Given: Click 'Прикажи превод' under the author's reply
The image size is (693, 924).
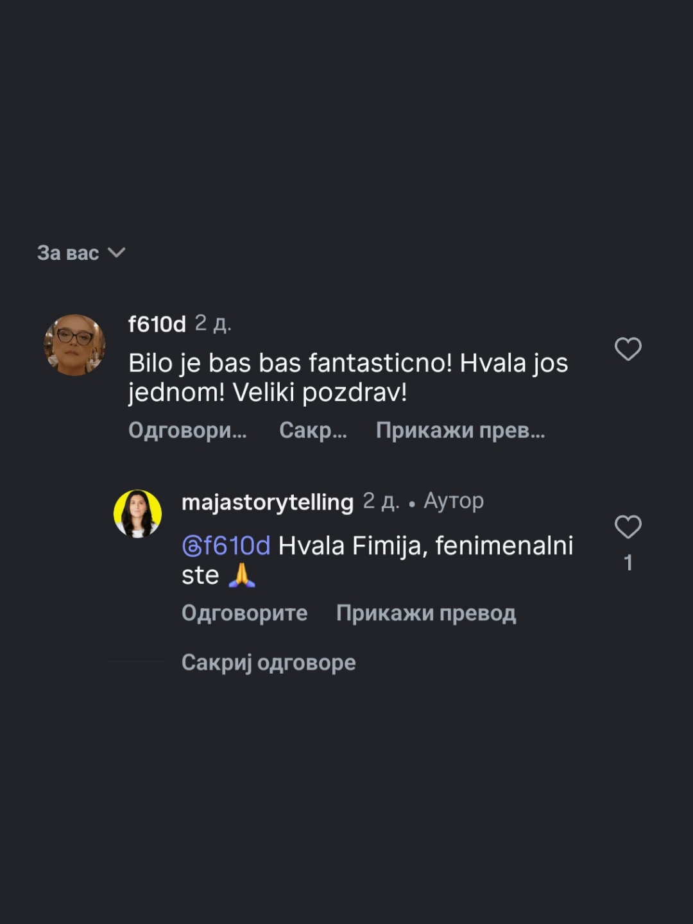Looking at the screenshot, I should tap(426, 613).
